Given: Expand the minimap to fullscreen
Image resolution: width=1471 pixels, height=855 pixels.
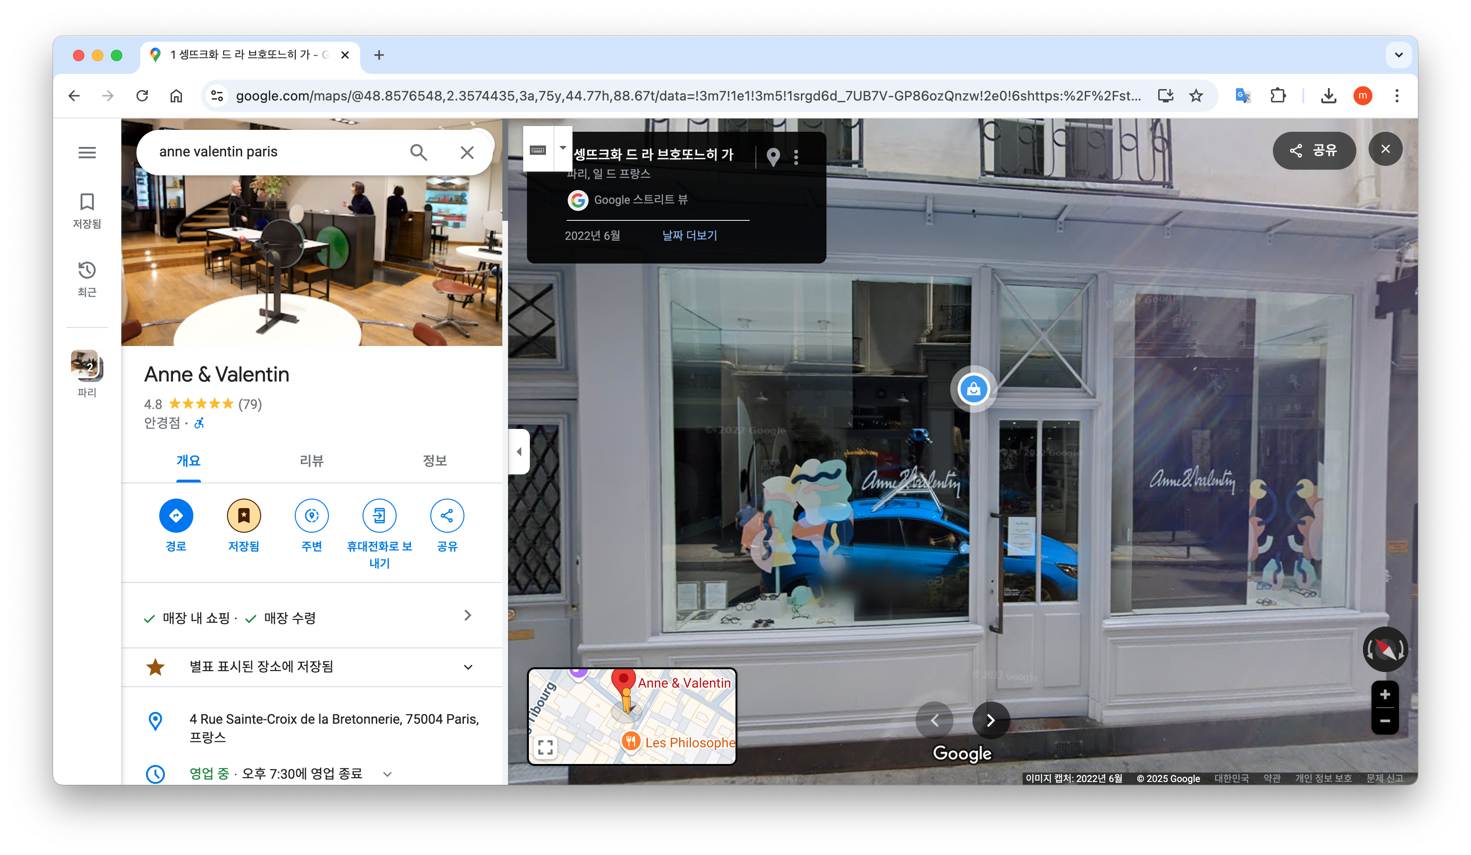Looking at the screenshot, I should tap(545, 747).
